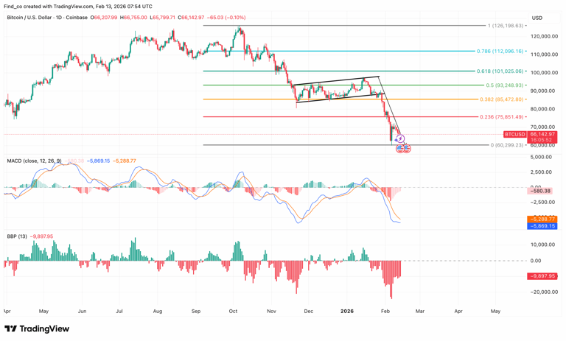
Task: Open the MACD (close, 12, 26, 9) legend
Action: pyautogui.click(x=35, y=161)
